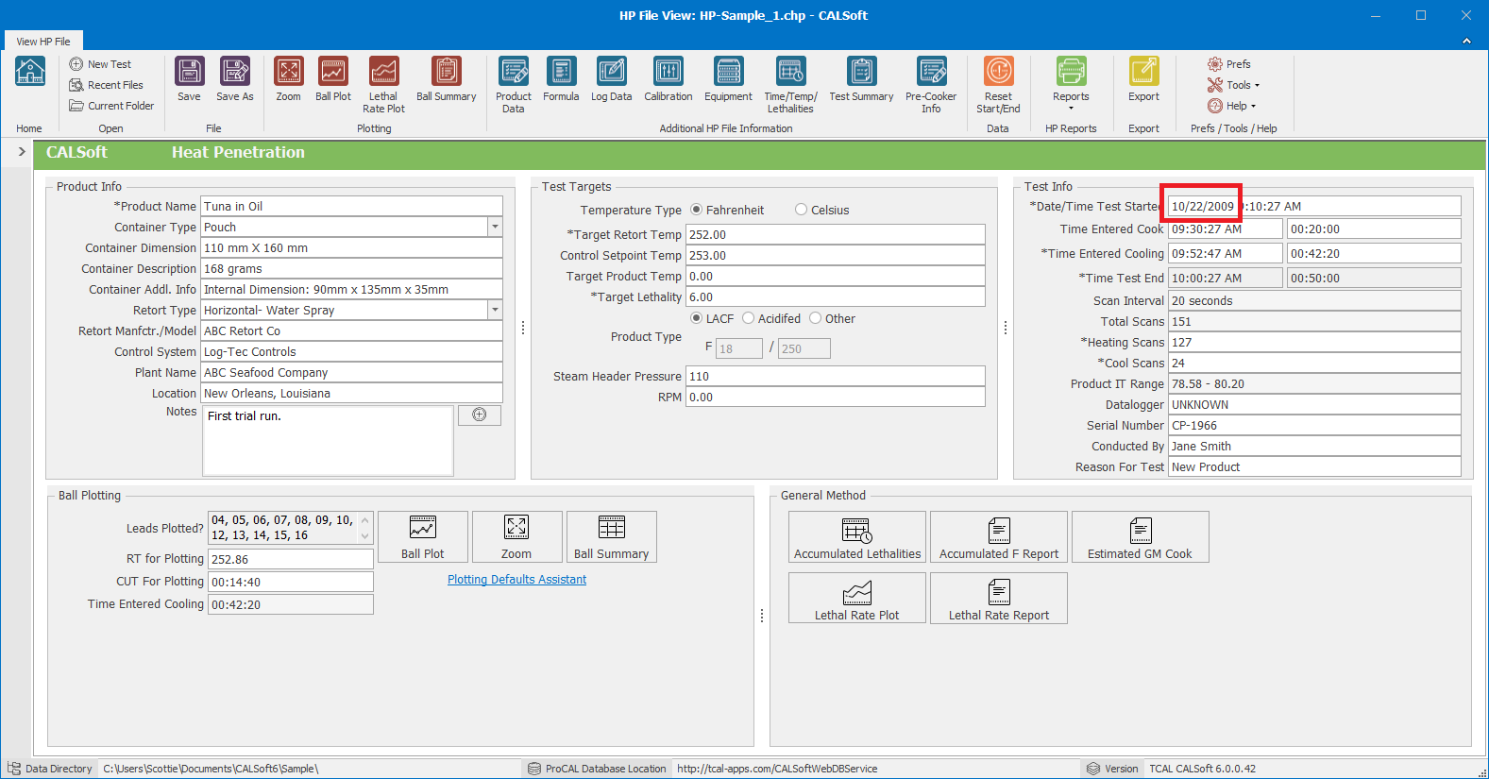This screenshot has height=779, width=1489.
Task: Open Recent Files list
Action: (106, 85)
